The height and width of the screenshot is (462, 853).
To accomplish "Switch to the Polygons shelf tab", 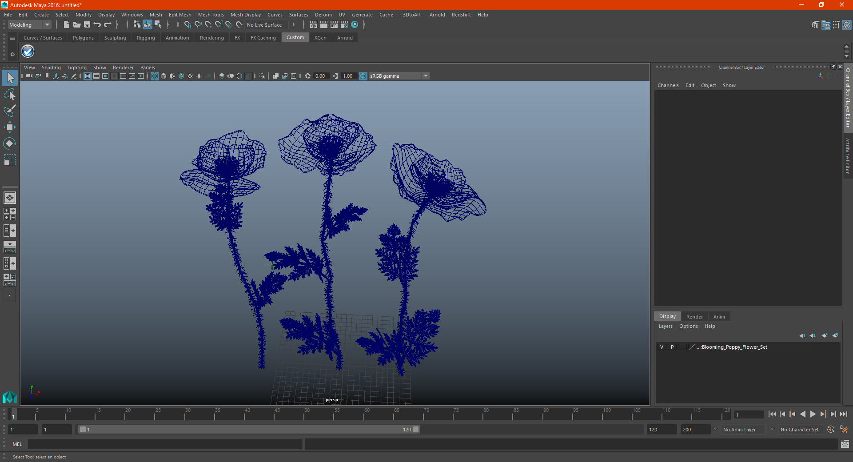I will coord(83,38).
